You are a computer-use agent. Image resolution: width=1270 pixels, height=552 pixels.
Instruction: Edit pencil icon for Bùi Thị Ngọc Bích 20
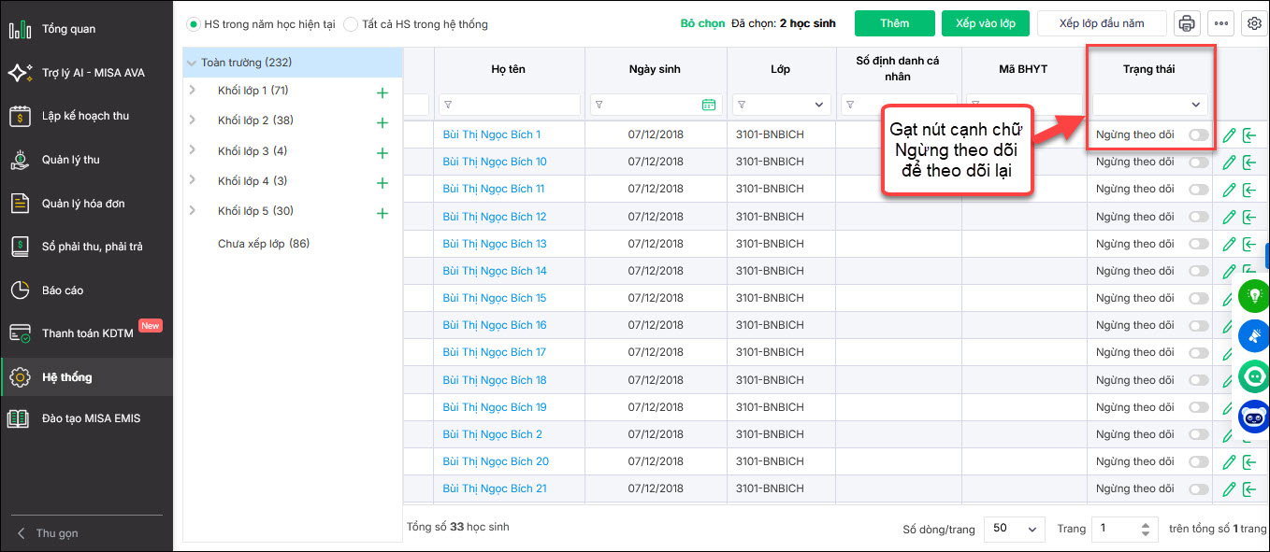[1229, 461]
